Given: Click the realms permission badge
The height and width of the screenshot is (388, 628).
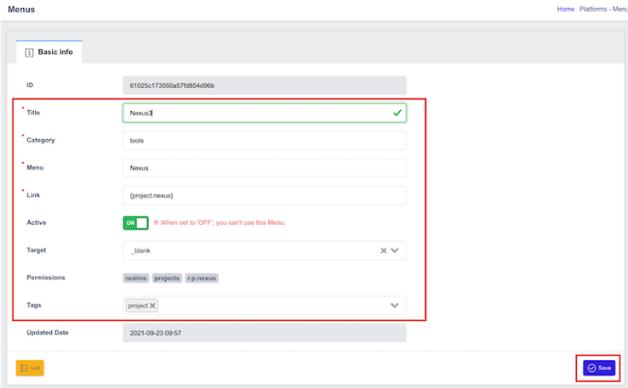Looking at the screenshot, I should pos(136,278).
